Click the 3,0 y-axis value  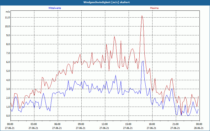pos(8,89)
